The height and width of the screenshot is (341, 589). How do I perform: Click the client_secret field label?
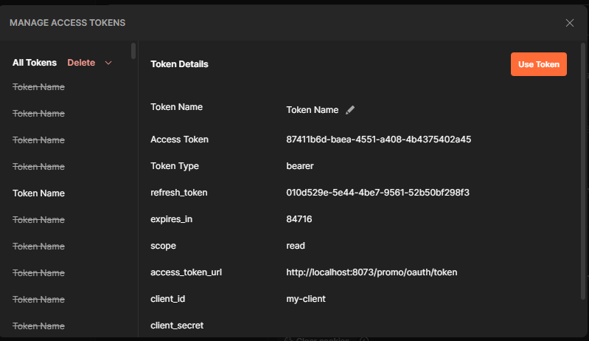click(x=177, y=325)
